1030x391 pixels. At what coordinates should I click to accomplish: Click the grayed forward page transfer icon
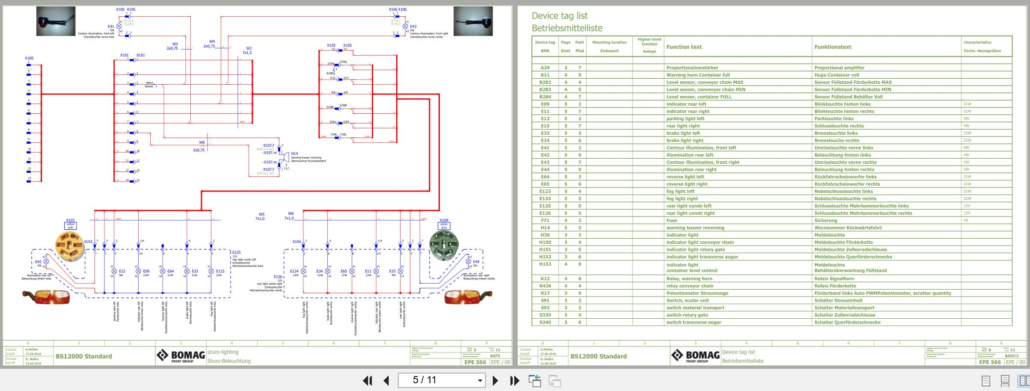555,380
